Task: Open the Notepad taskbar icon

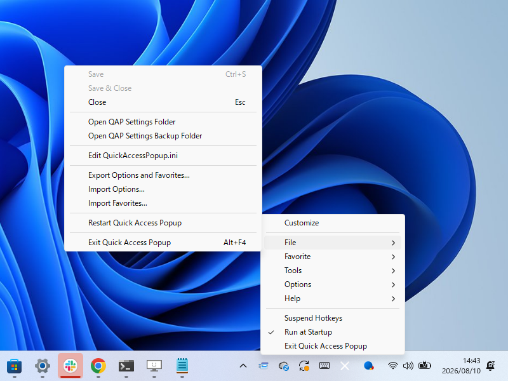Action: [182, 366]
